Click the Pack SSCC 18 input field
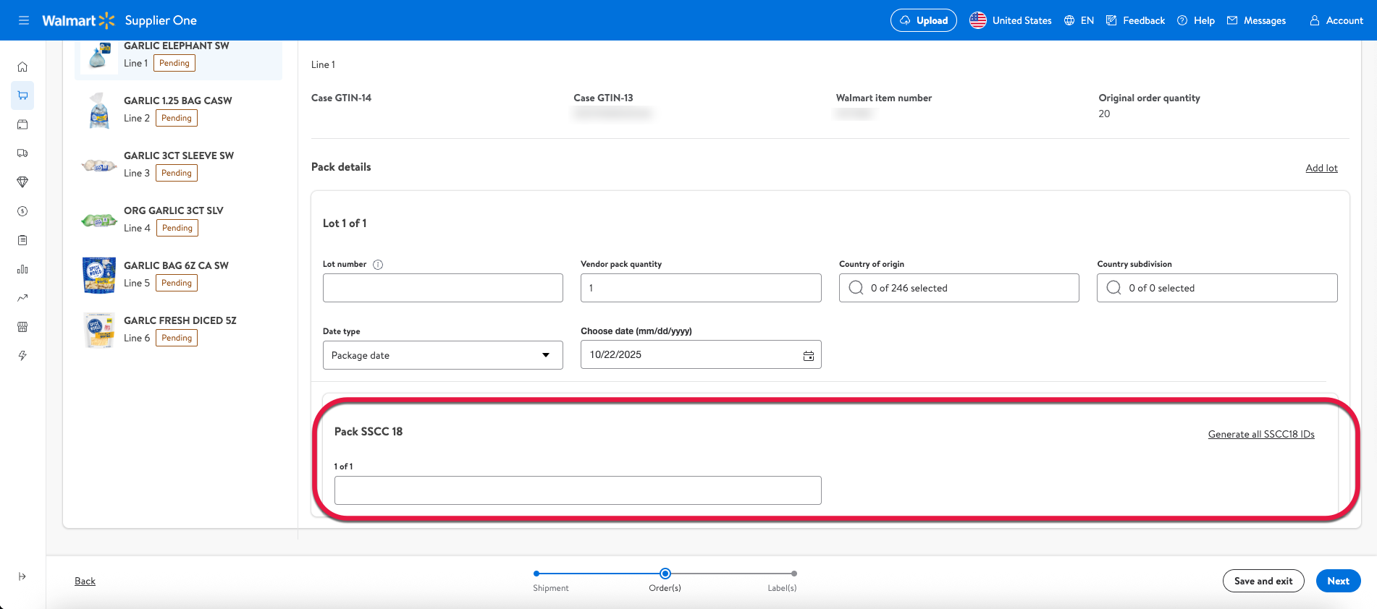 coord(577,490)
